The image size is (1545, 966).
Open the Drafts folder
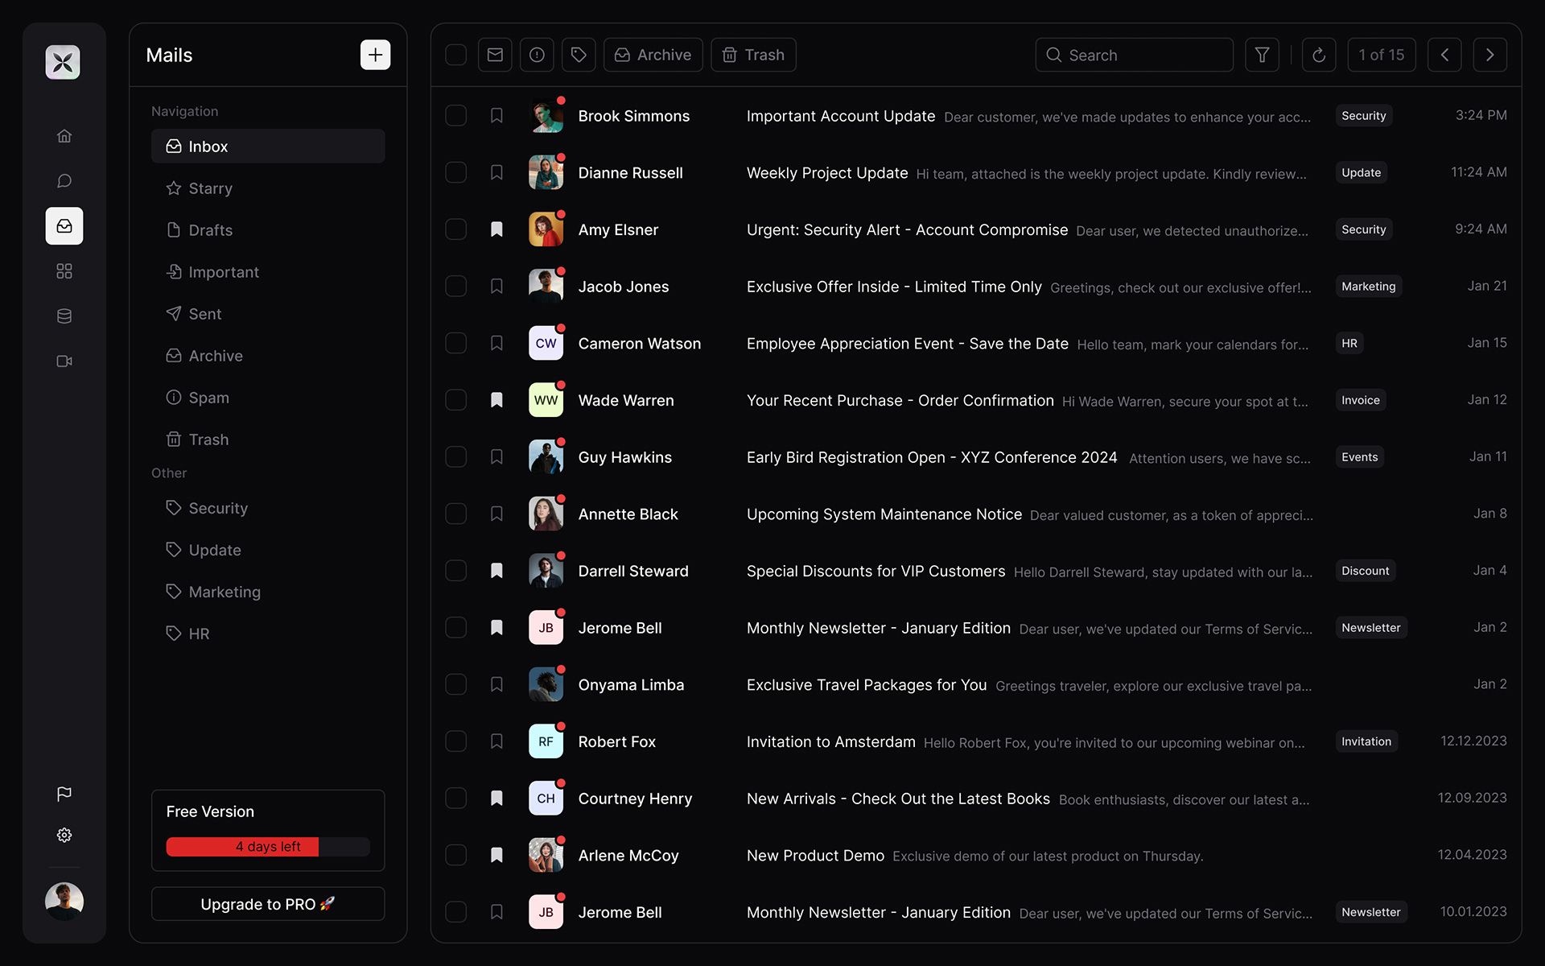pos(210,230)
